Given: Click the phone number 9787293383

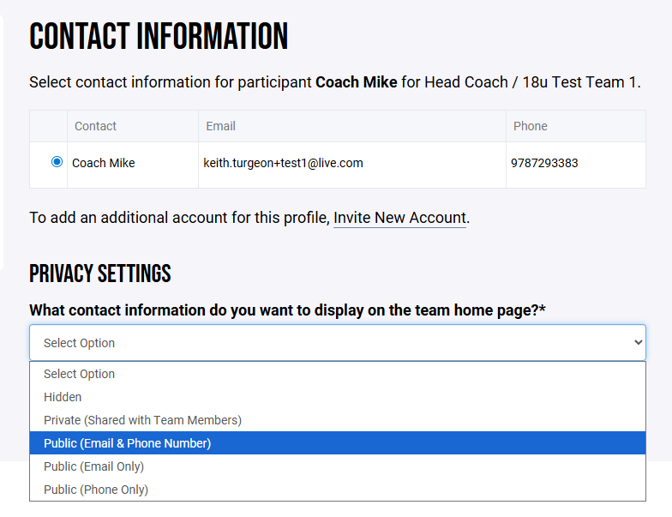Looking at the screenshot, I should point(544,163).
